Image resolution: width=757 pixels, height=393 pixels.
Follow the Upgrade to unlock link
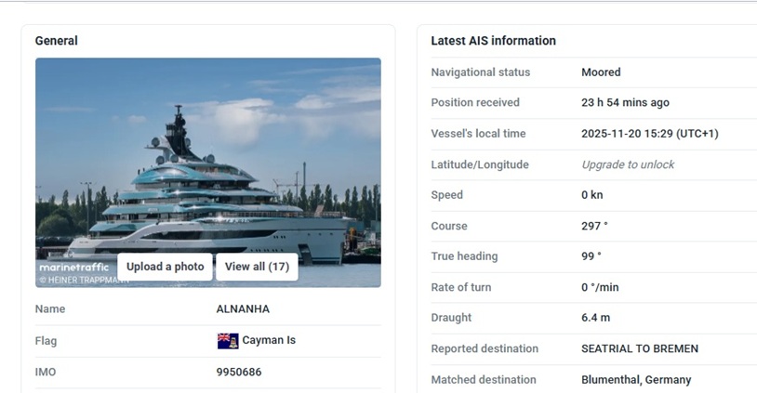pyautogui.click(x=628, y=164)
